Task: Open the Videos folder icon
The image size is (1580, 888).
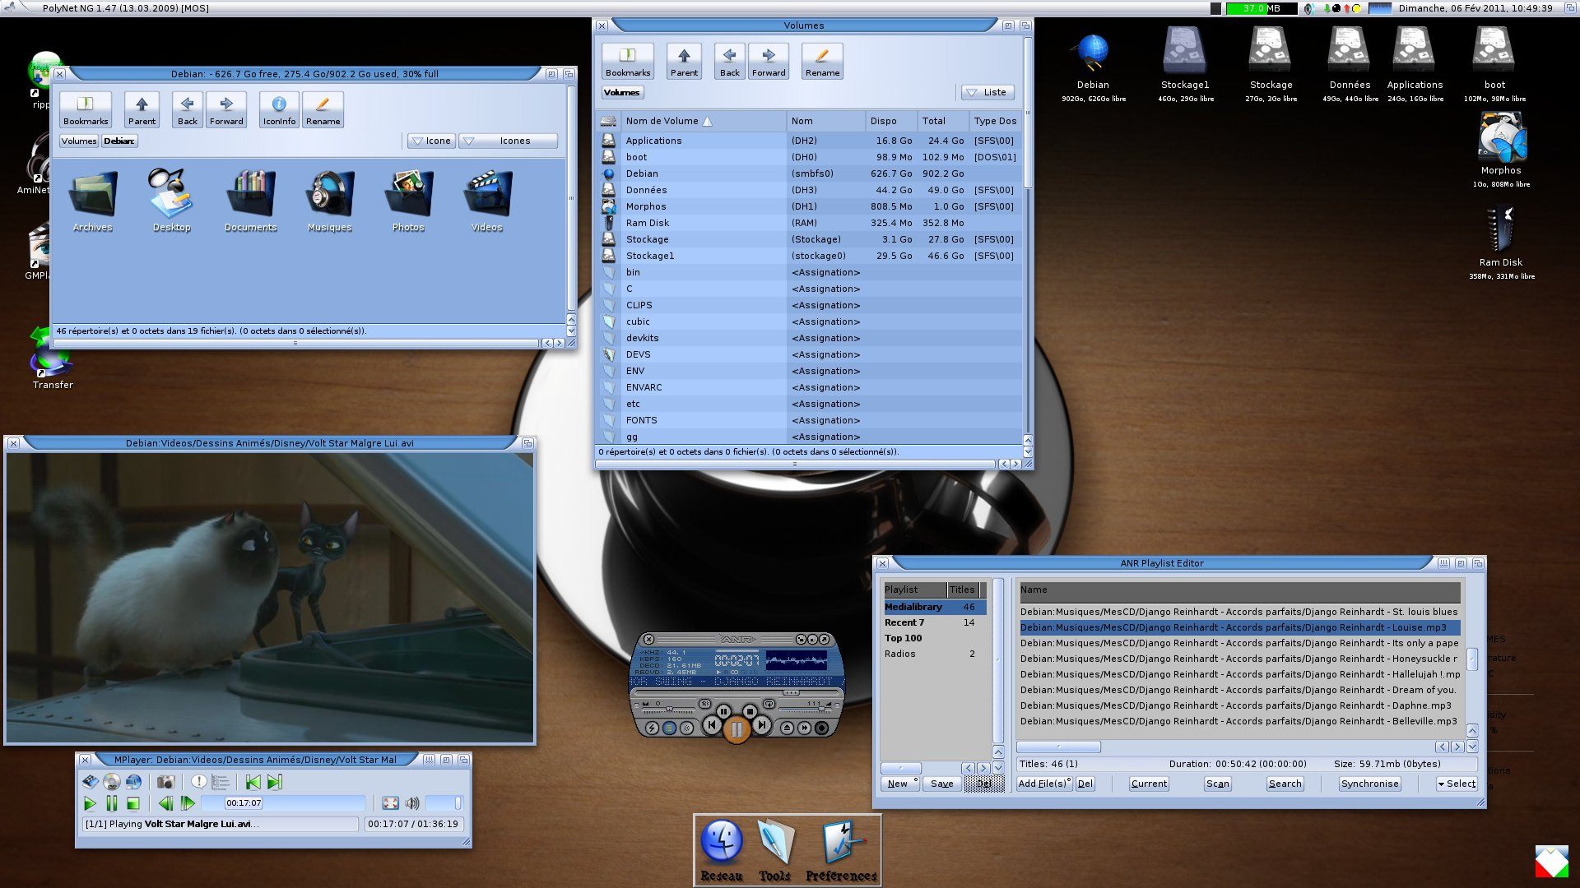Action: (x=486, y=201)
